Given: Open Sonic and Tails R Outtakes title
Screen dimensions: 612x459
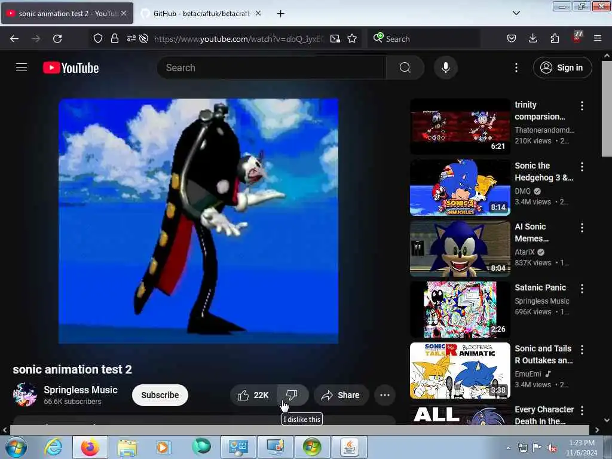Looking at the screenshot, I should click(x=544, y=354).
